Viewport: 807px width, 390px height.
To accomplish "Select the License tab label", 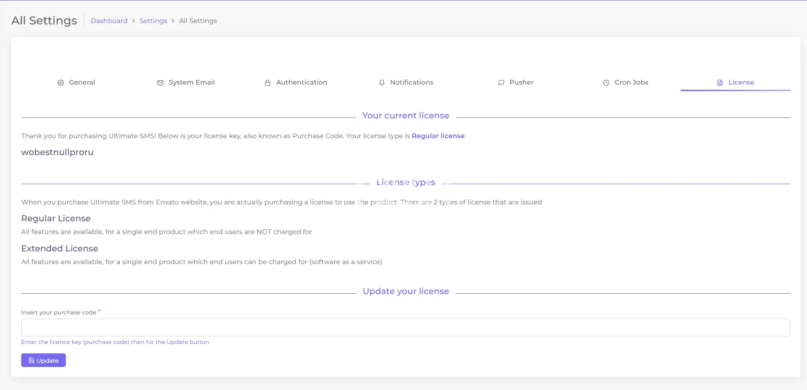I will 741,82.
